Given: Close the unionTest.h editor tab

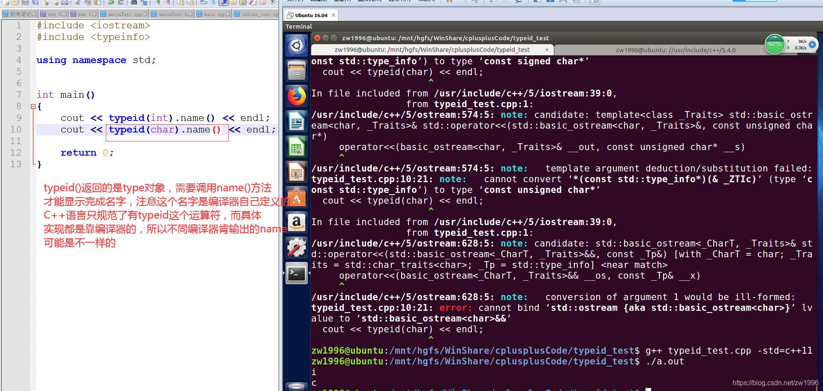Looking at the screenshot, I should 190,14.
